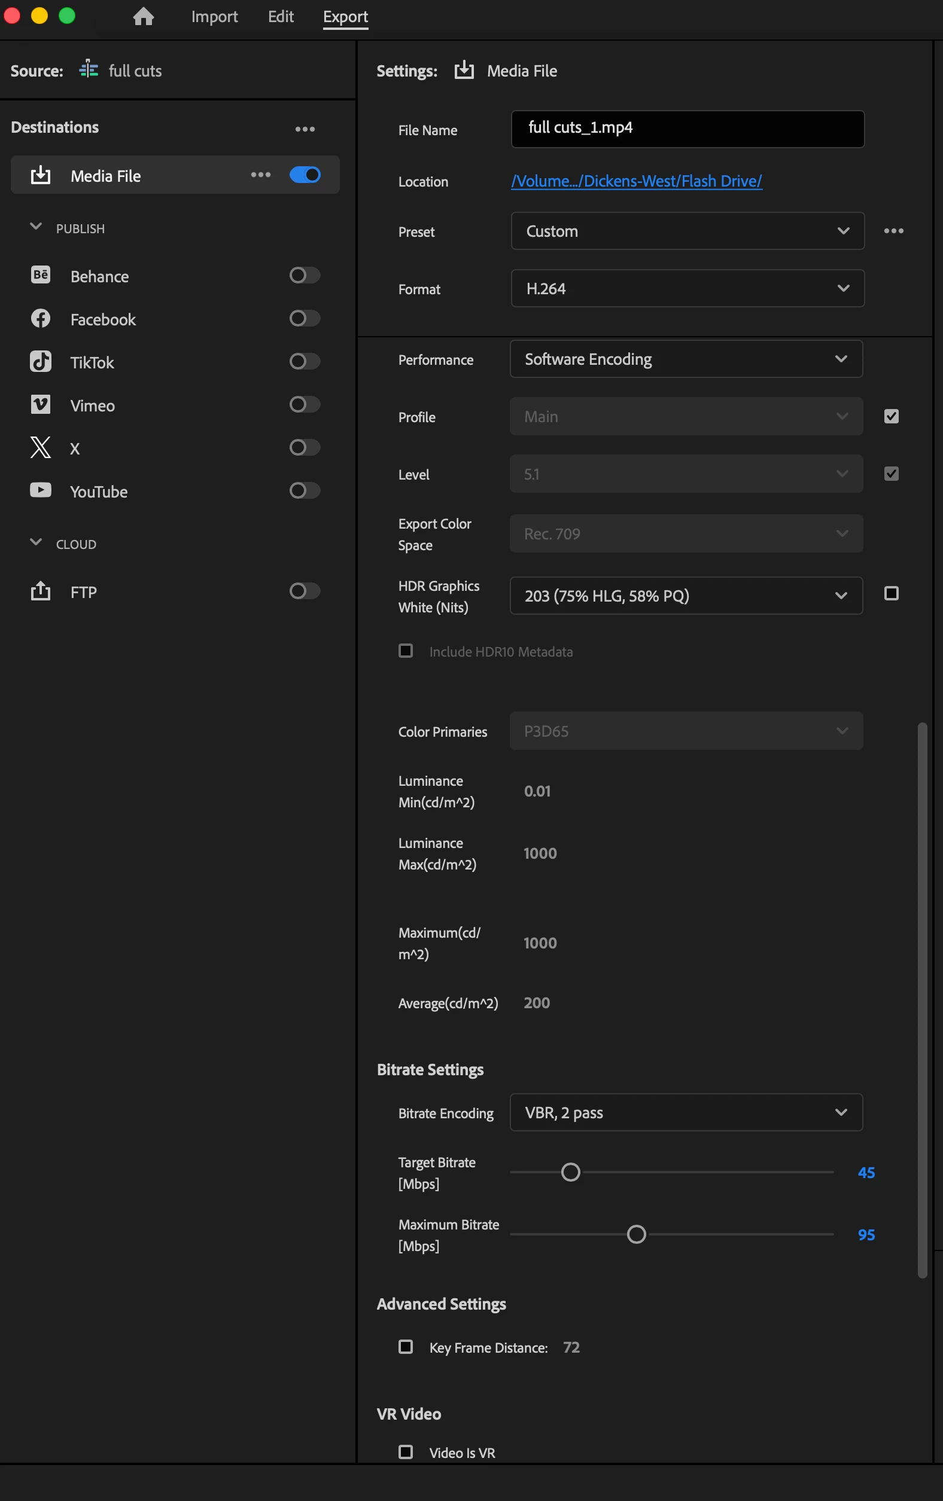The image size is (943, 1501).
Task: Click Average luminance value 200
Action: [536, 1003]
